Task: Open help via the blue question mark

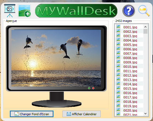Action: point(129,11)
